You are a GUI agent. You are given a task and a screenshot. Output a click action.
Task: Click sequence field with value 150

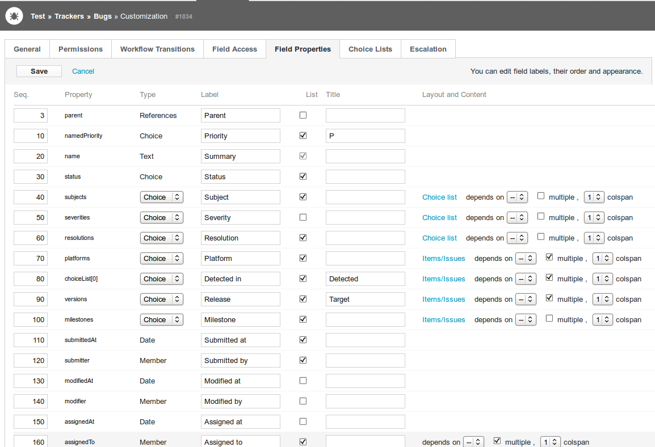coord(31,421)
